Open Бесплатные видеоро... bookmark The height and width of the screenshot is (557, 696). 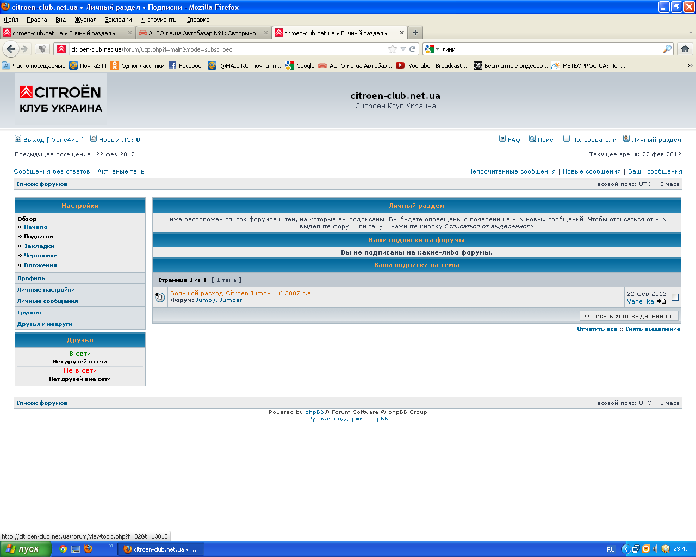[x=511, y=65]
